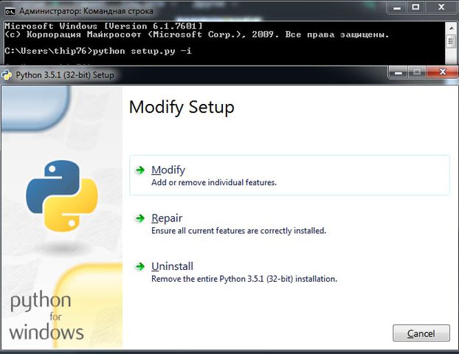Click 'Ensure all current features are correctly installed.'
This screenshot has height=354, width=459.
pos(238,231)
